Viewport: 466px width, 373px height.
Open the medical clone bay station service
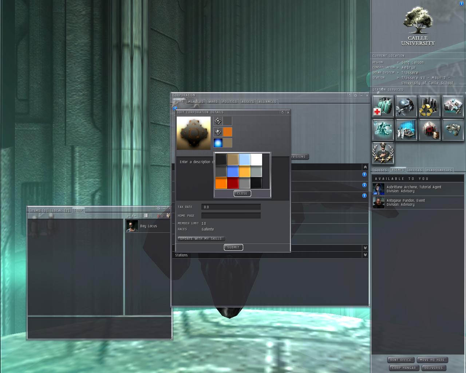[x=383, y=106]
